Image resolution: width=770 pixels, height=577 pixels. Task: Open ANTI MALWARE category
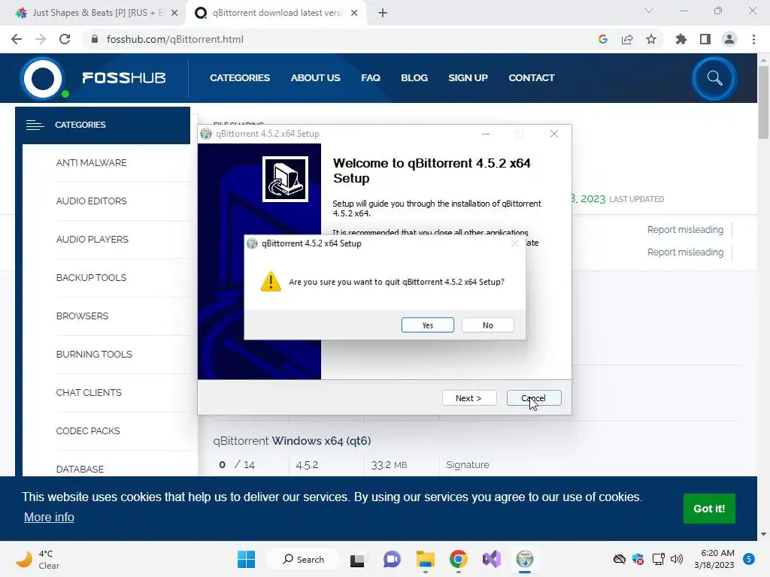point(91,163)
